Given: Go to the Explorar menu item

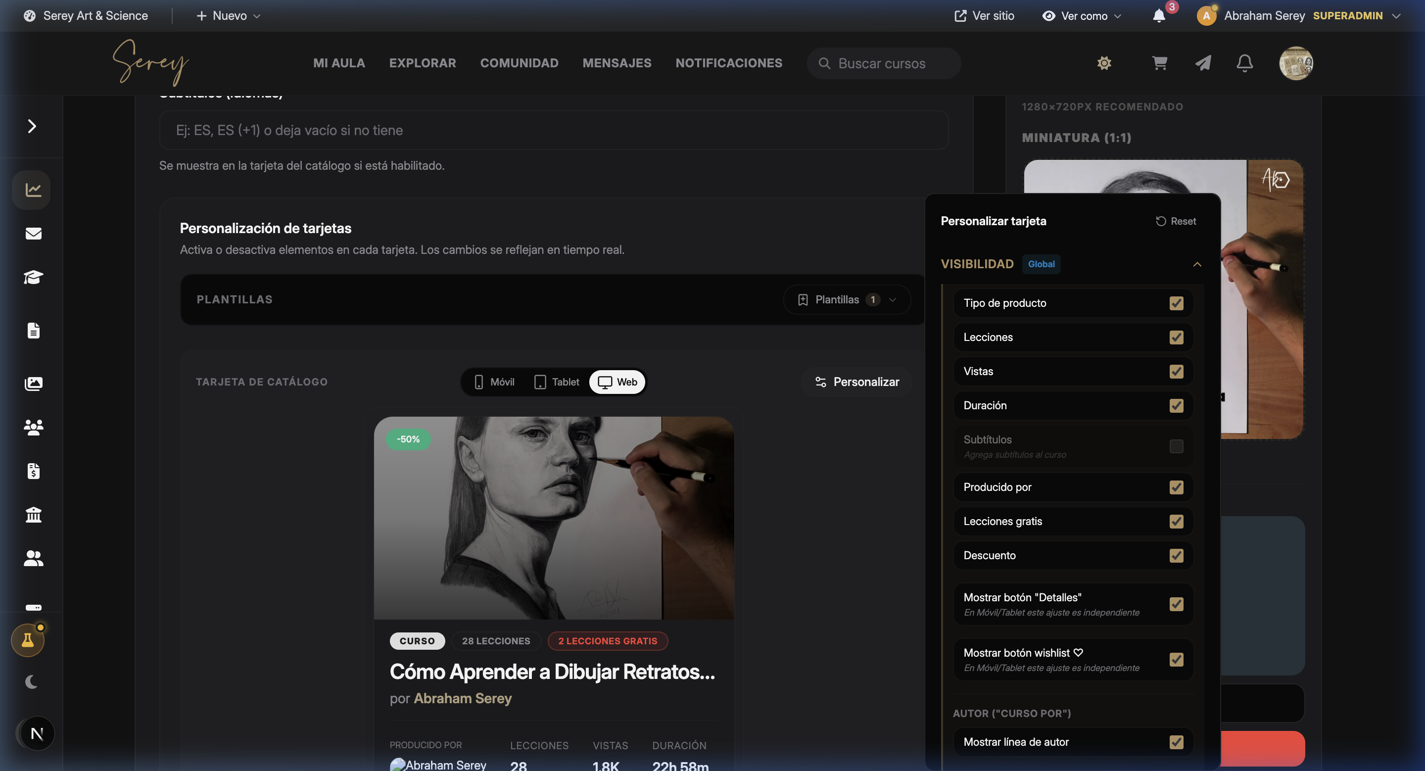Looking at the screenshot, I should 422,63.
